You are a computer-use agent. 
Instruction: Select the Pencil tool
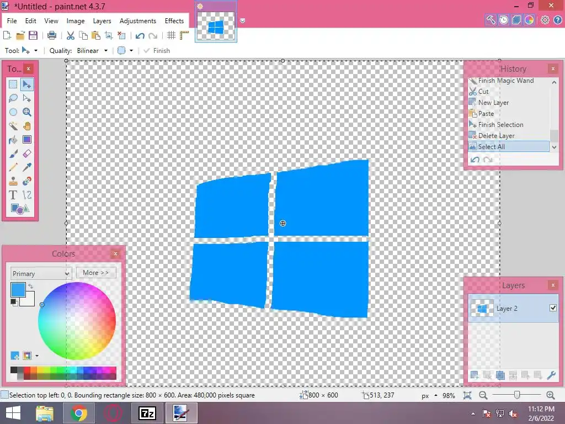(13, 167)
